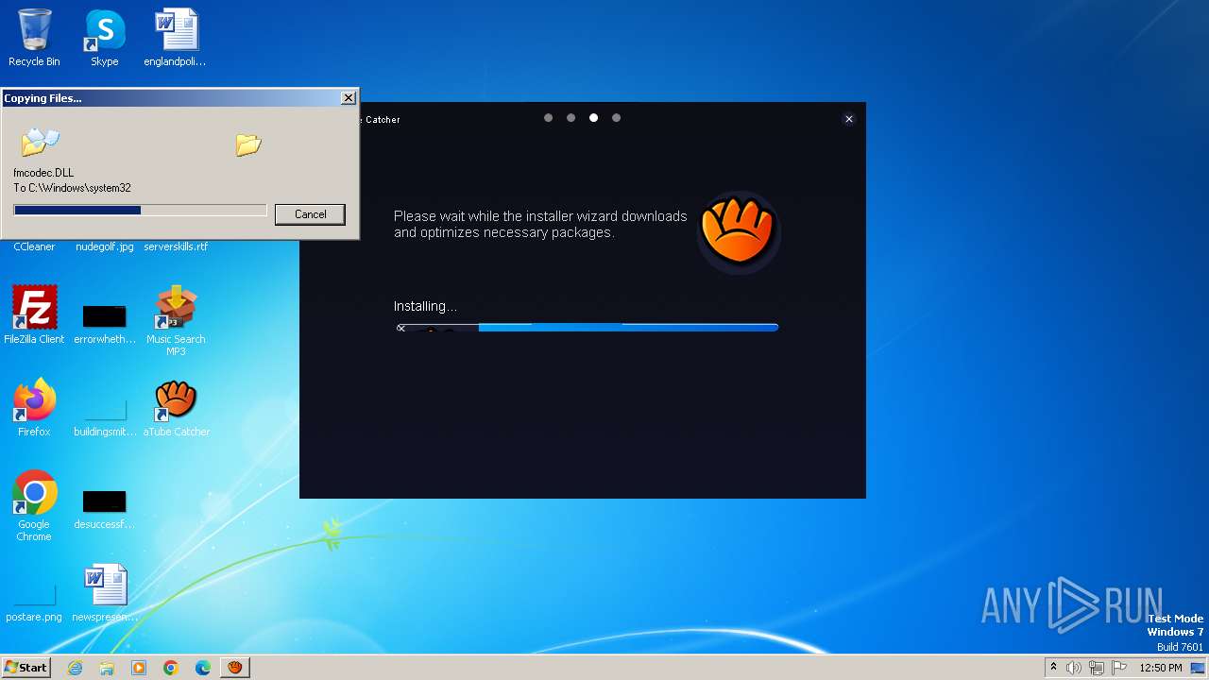Open the Start menu

26,667
